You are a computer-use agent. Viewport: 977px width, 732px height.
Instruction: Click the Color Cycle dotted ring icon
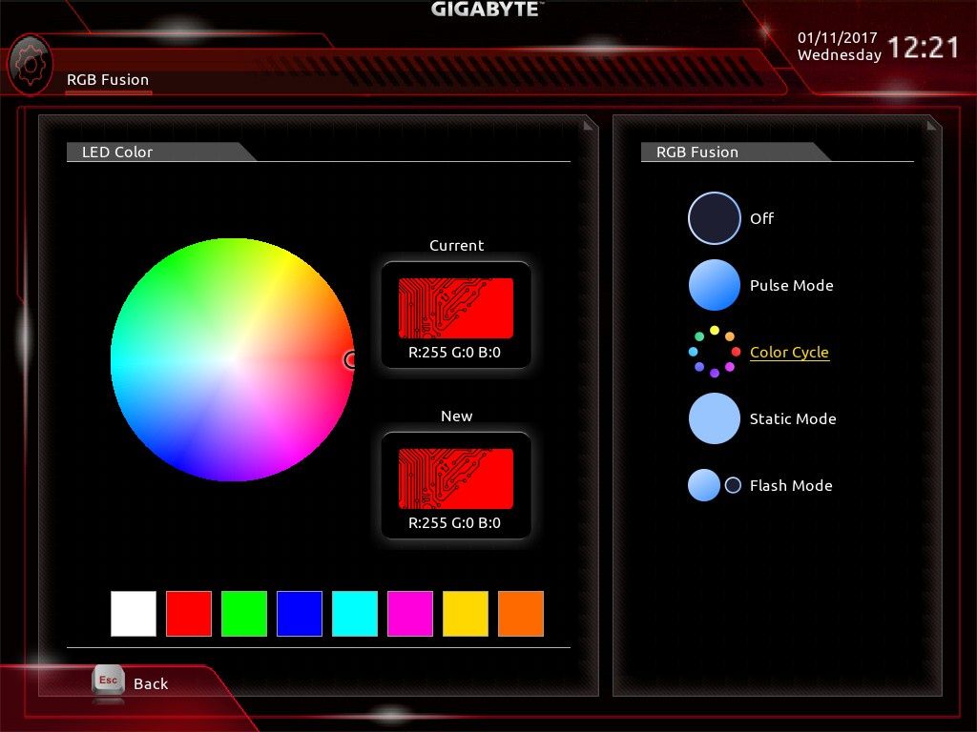pos(714,352)
